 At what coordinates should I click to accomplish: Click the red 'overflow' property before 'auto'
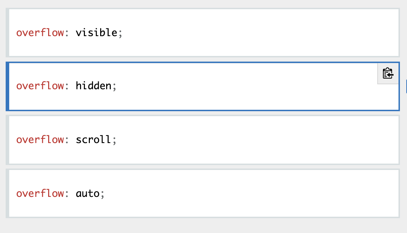[40, 193]
